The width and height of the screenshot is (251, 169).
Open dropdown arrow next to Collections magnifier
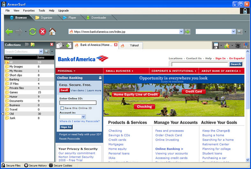coord(52,52)
